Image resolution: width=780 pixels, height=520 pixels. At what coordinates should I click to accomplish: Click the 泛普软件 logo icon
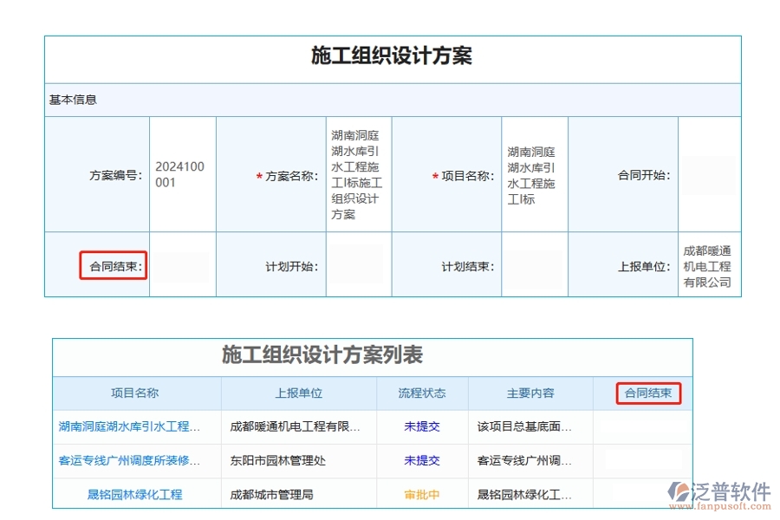[691, 490]
